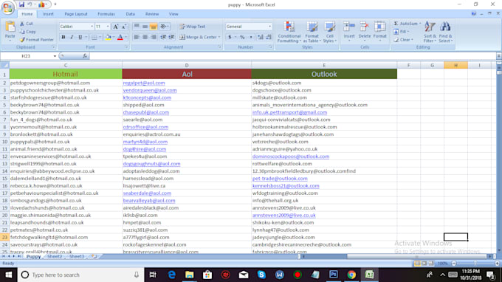Toggle top vertical alignment
The image size is (502, 282).
[x=137, y=27]
